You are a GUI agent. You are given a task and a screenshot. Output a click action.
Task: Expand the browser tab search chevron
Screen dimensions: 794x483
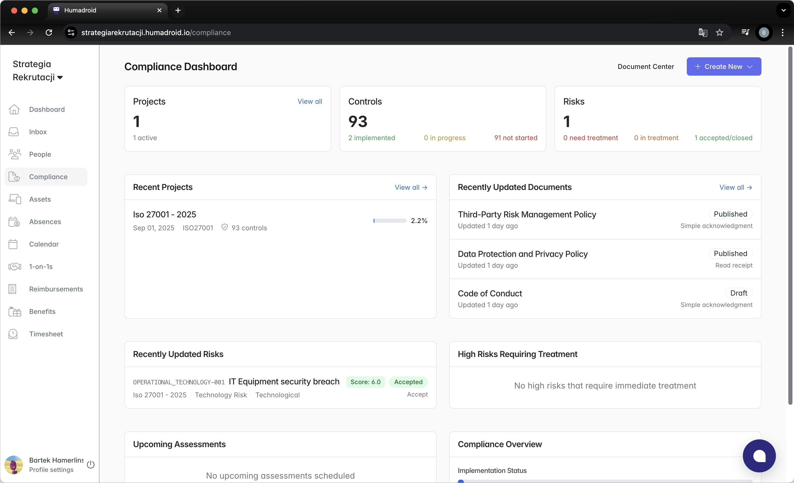(783, 10)
